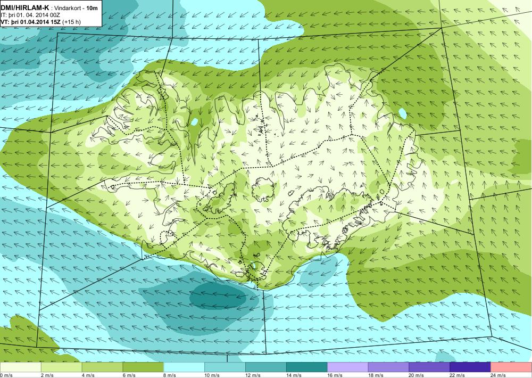Pick the violet 20–22 m/s legend swatch
The height and width of the screenshot is (378, 532).
tap(429, 367)
